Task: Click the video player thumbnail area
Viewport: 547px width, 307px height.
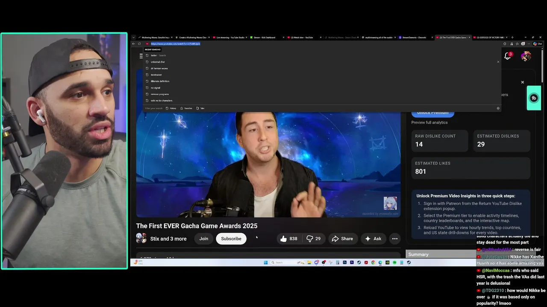Action: click(268, 164)
